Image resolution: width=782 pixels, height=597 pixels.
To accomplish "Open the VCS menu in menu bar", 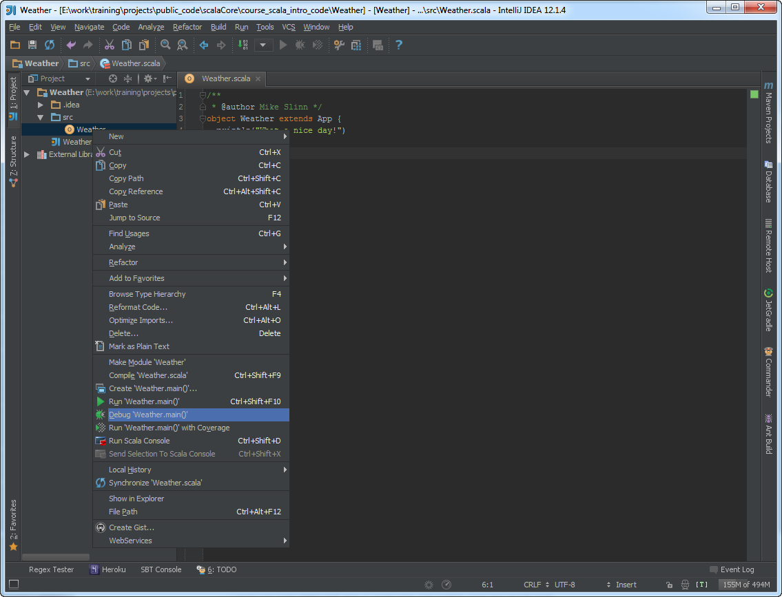I will point(288,27).
